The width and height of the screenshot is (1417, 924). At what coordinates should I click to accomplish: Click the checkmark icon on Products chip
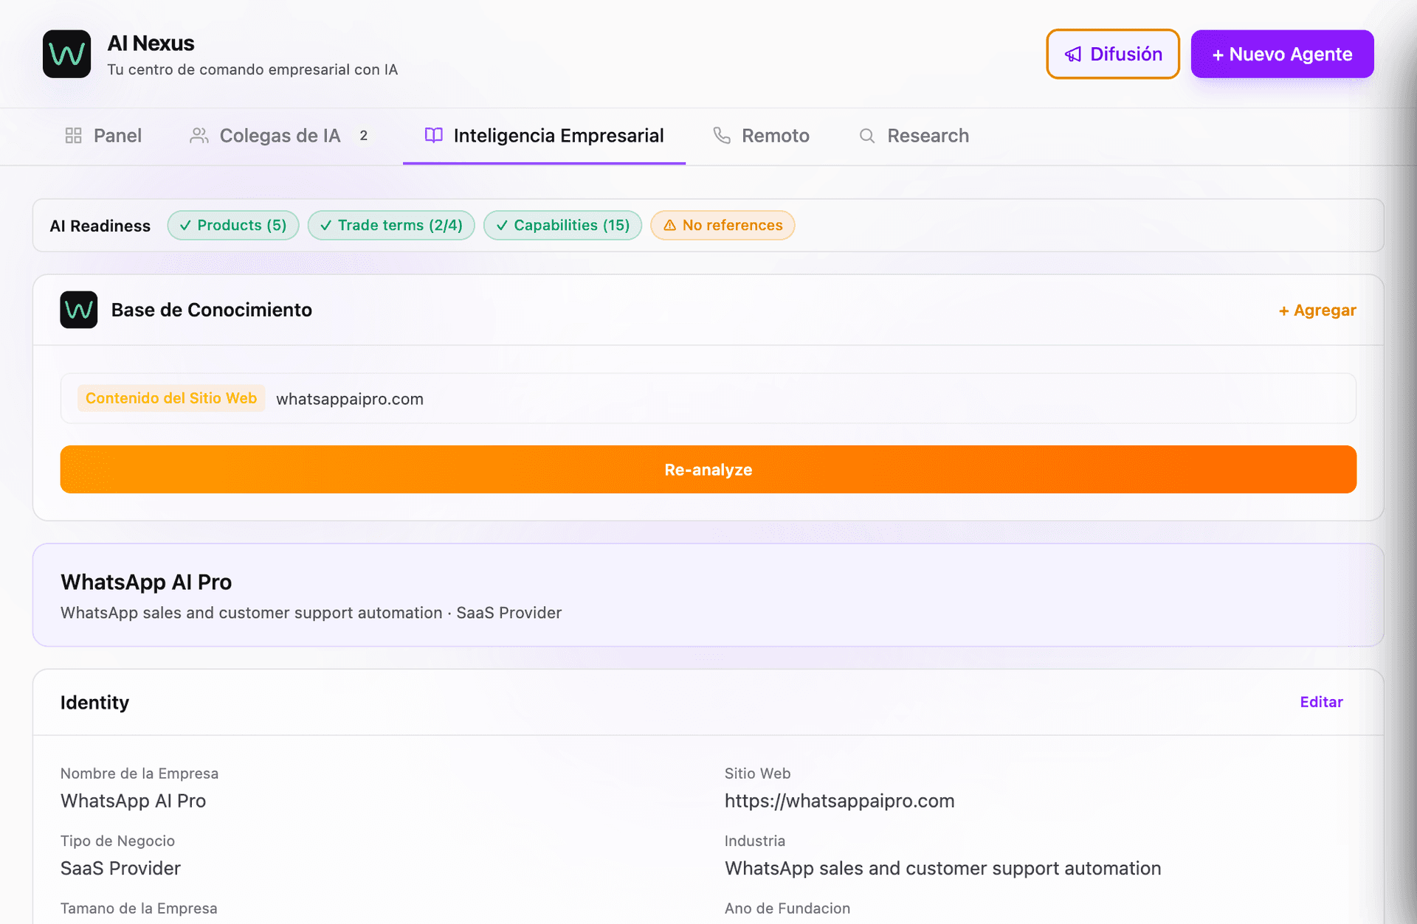point(185,226)
